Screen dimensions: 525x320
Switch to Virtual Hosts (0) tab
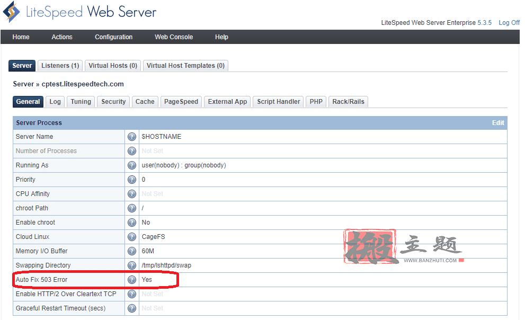[x=113, y=66]
